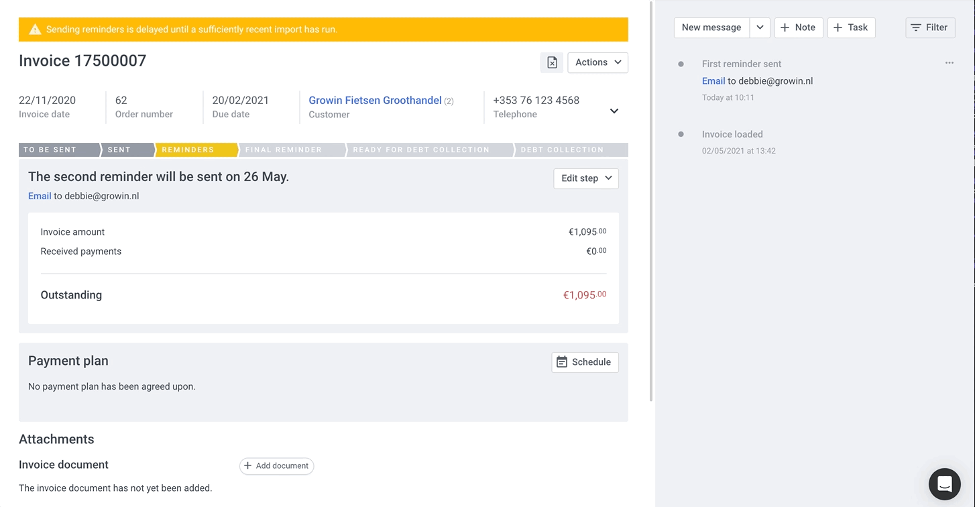Image resolution: width=975 pixels, height=507 pixels.
Task: Click the Email link to debbie@growin.nl
Action: [39, 196]
